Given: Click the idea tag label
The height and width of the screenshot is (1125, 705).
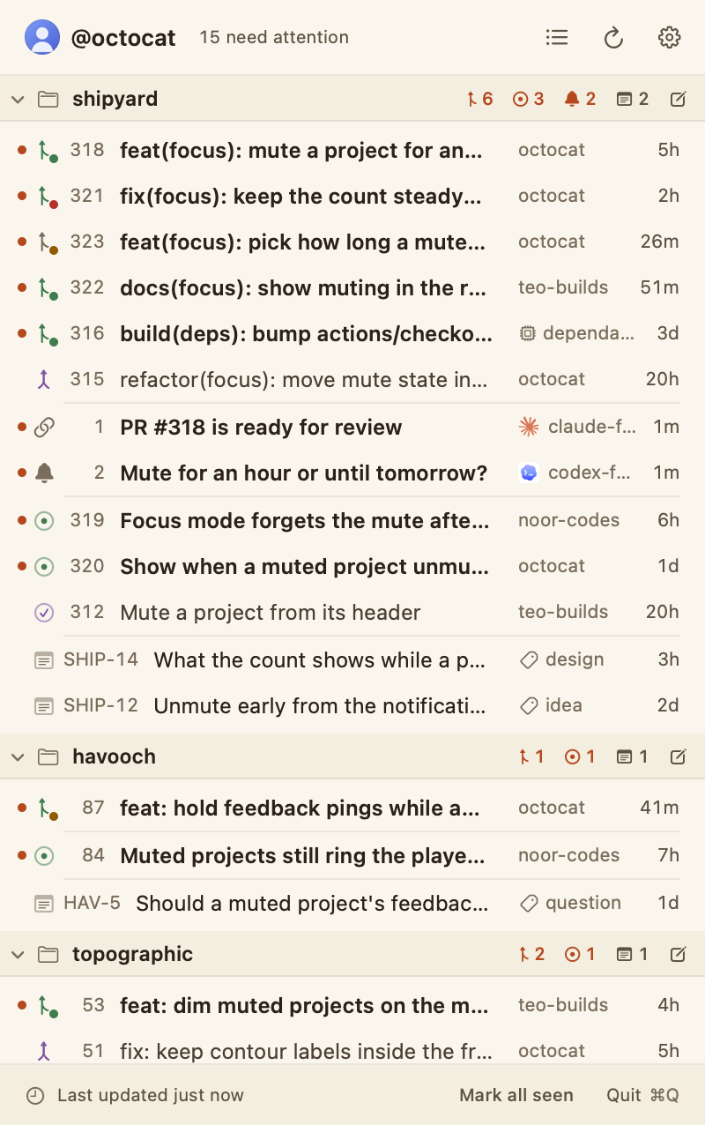Looking at the screenshot, I should pos(551,705).
